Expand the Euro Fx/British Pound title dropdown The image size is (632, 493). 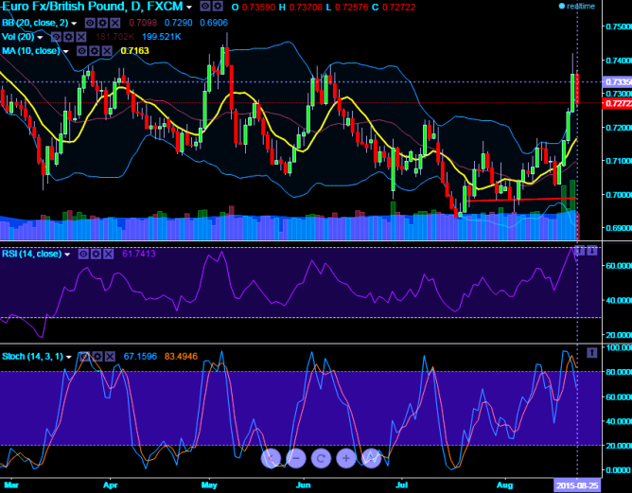189,8
